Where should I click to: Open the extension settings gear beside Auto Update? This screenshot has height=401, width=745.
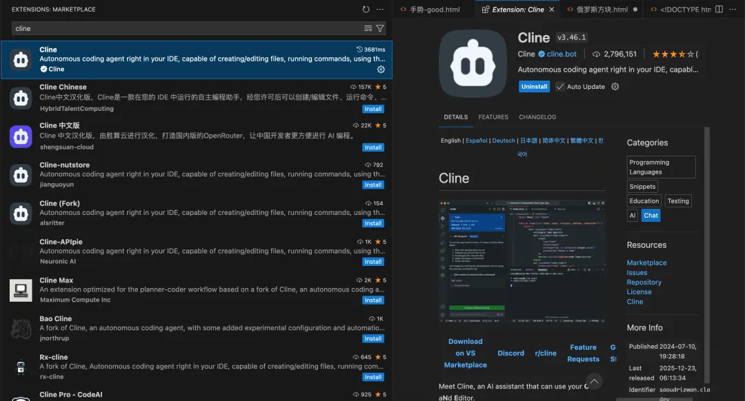pyautogui.click(x=615, y=87)
